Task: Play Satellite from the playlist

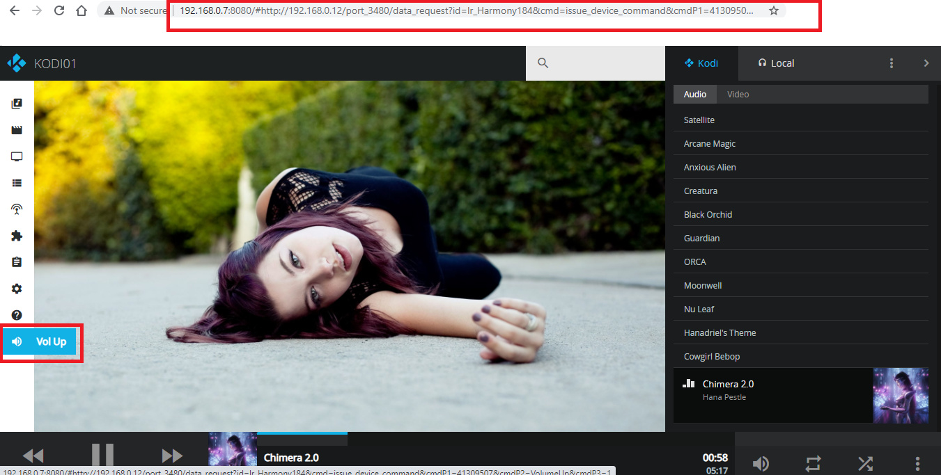Action: (801, 120)
